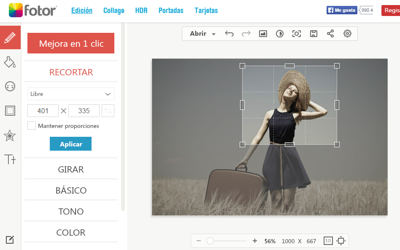Toggle the compare original half-circle icon
The height and width of the screenshot is (250, 400).
tap(280, 34)
